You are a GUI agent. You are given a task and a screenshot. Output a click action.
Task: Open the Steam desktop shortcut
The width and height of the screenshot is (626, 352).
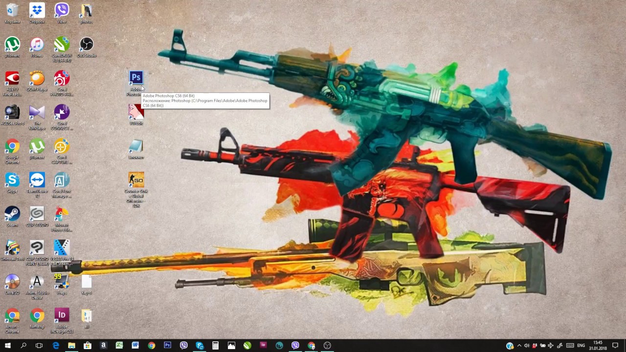tap(12, 217)
